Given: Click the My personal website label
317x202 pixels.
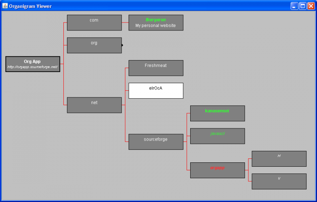Looking at the screenshot, I should pyautogui.click(x=155, y=25).
